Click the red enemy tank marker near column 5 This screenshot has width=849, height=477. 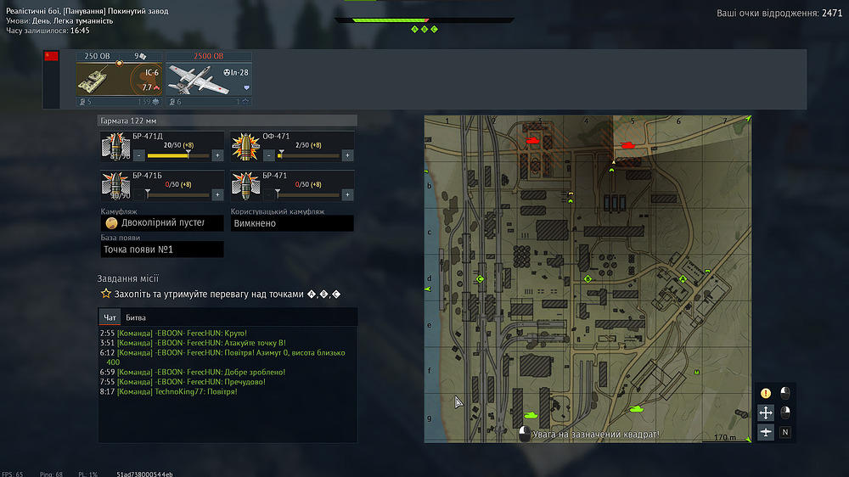[628, 145]
